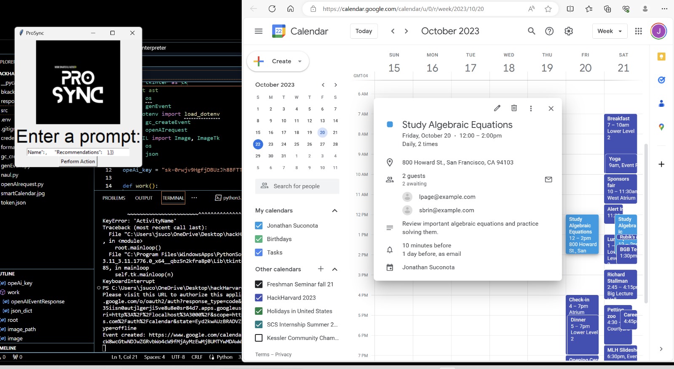Open openAIrequest.py in VS Code explorer

pos(22,184)
